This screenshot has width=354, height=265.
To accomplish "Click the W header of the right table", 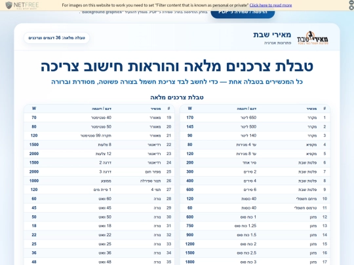I will [190, 109].
